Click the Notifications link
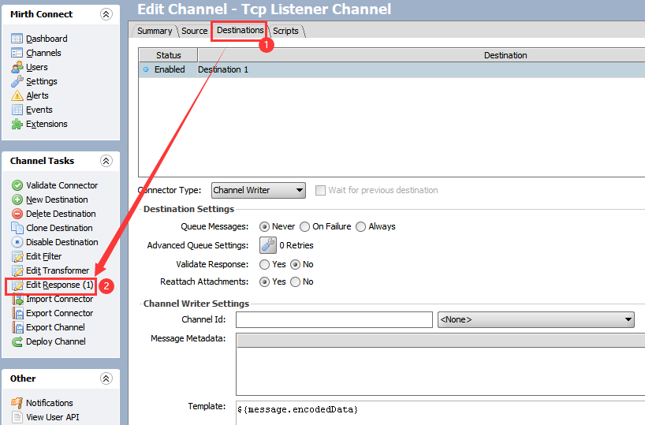Viewport: 645px width, 425px height. coord(50,403)
